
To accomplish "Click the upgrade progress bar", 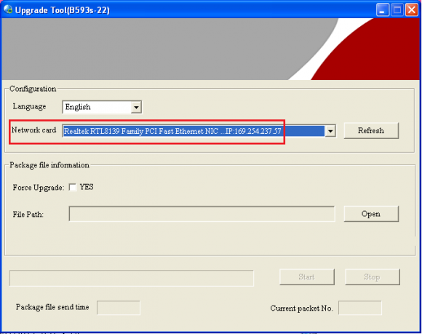I will tap(132, 278).
